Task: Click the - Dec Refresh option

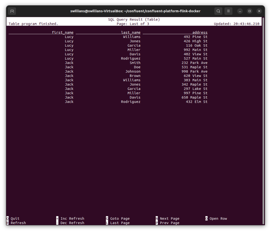Action: [x=70, y=223]
